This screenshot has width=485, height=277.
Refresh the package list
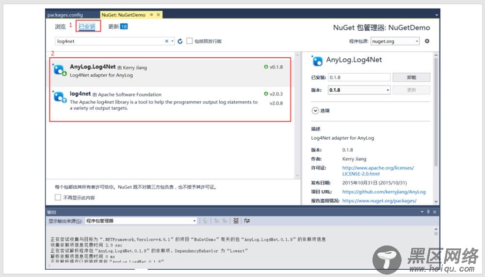(180, 41)
